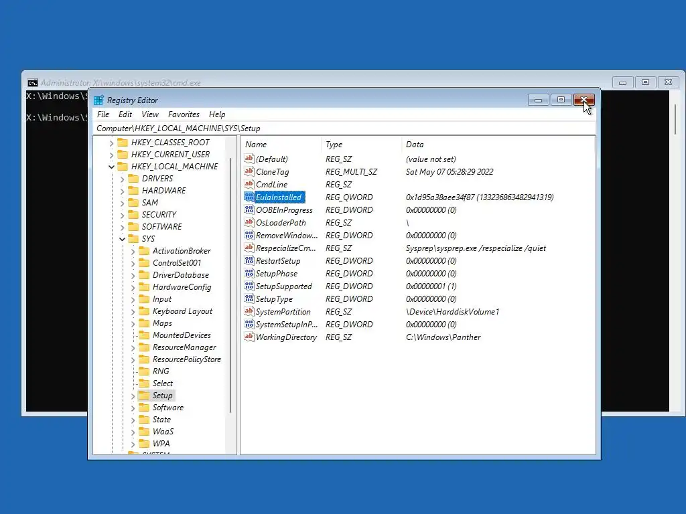This screenshot has width=686, height=514.
Task: Click the WPA folder icon
Action: pyautogui.click(x=144, y=443)
